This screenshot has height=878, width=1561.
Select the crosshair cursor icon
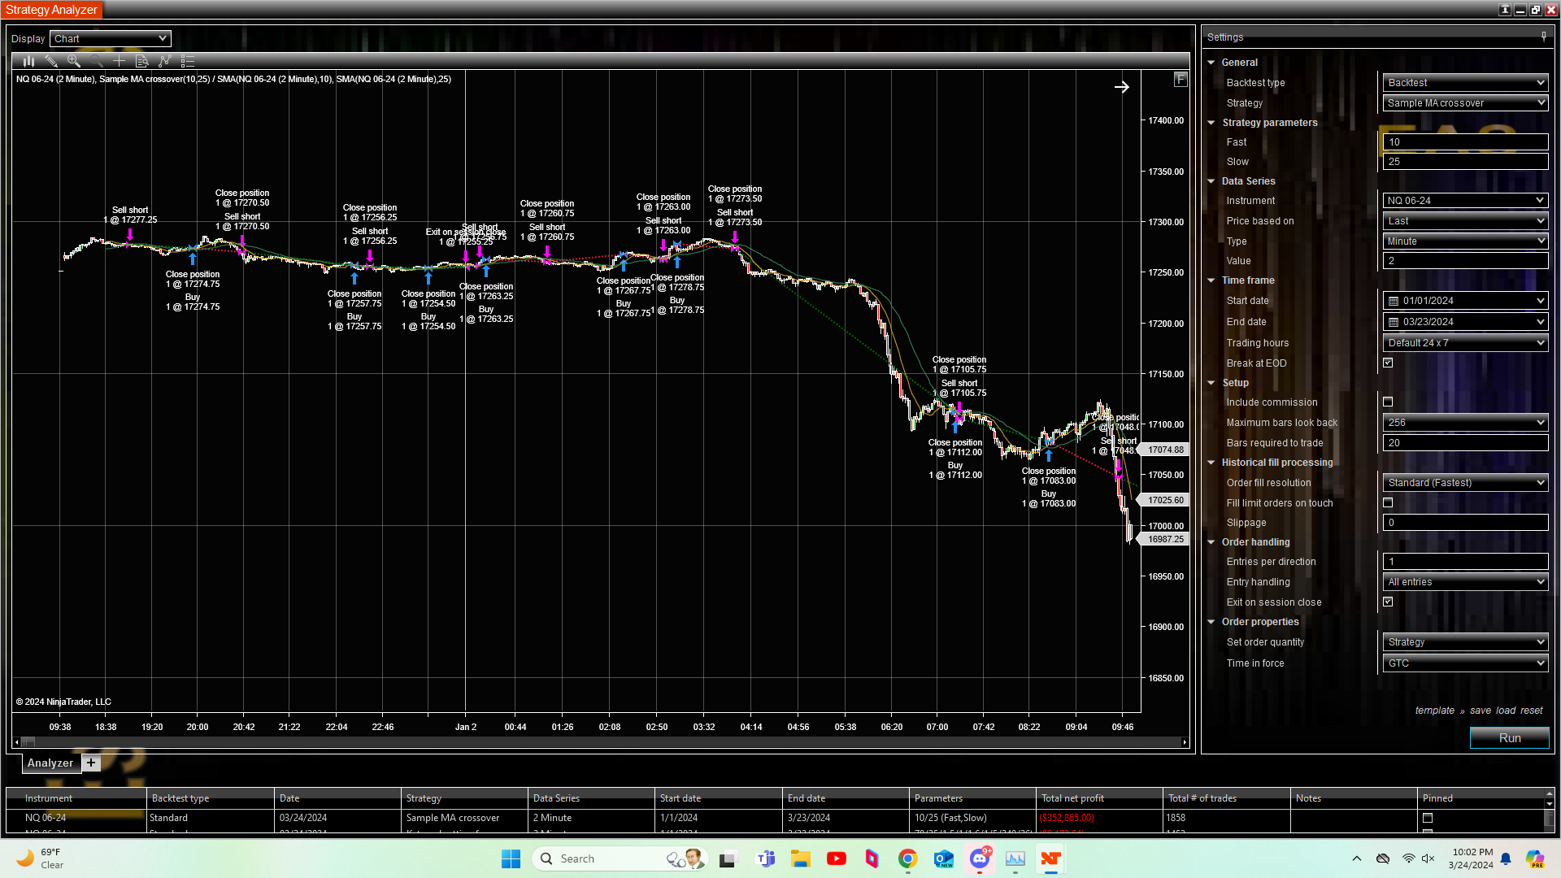point(119,61)
